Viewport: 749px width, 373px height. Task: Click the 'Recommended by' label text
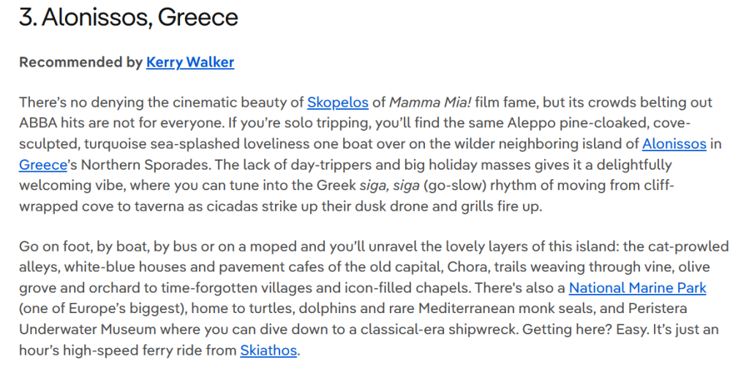(x=80, y=63)
